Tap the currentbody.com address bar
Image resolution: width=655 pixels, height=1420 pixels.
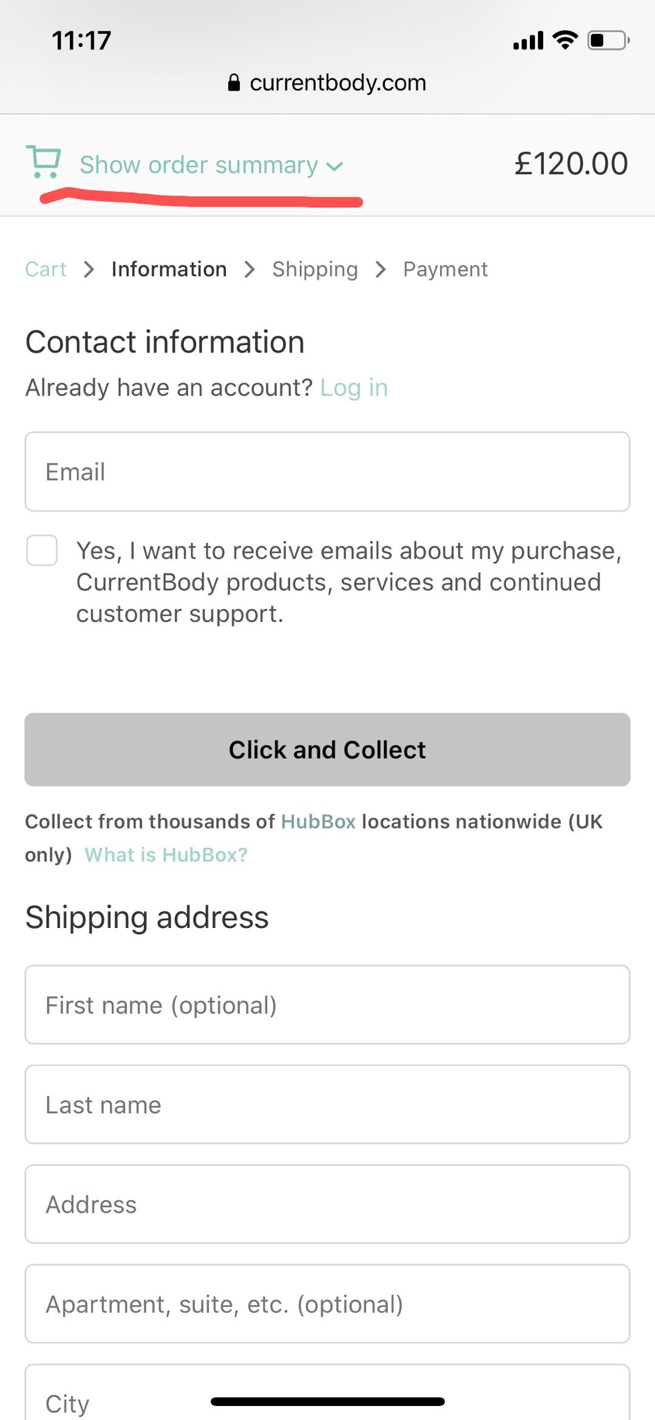[x=338, y=83]
